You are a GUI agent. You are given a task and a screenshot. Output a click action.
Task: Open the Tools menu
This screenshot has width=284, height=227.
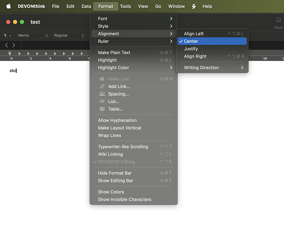(125, 6)
